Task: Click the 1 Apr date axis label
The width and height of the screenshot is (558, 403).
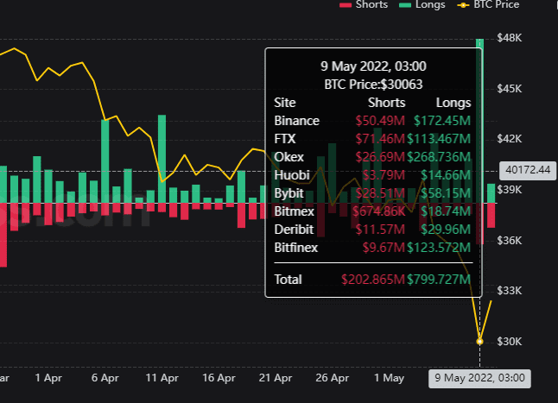Action: [48, 378]
